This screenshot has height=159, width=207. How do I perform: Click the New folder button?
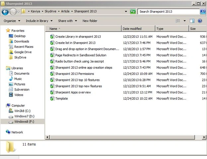[90, 21]
